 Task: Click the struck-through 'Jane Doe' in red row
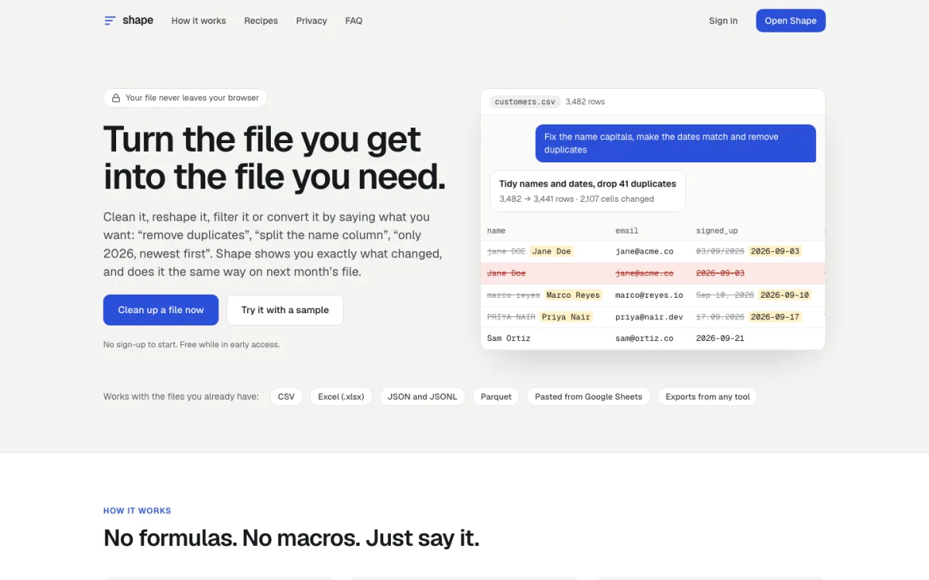click(506, 273)
